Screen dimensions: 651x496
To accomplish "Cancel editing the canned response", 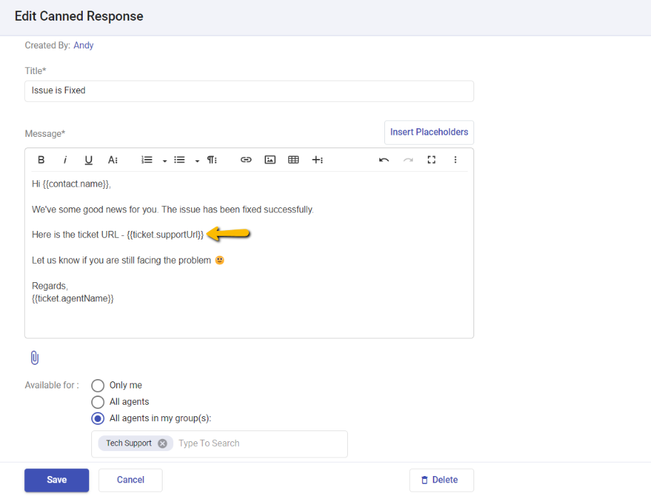I will [130, 480].
